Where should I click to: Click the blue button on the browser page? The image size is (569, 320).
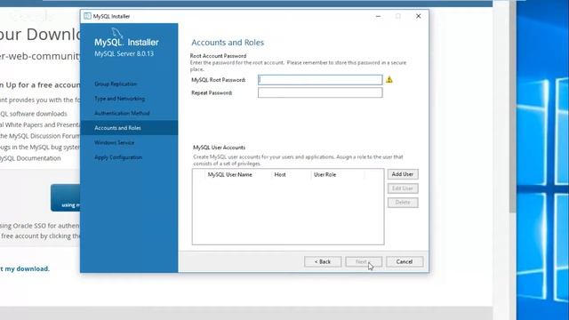65,197
